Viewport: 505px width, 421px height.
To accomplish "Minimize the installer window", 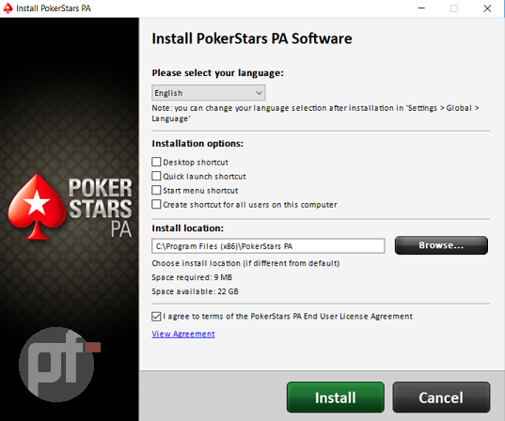I will 421,8.
